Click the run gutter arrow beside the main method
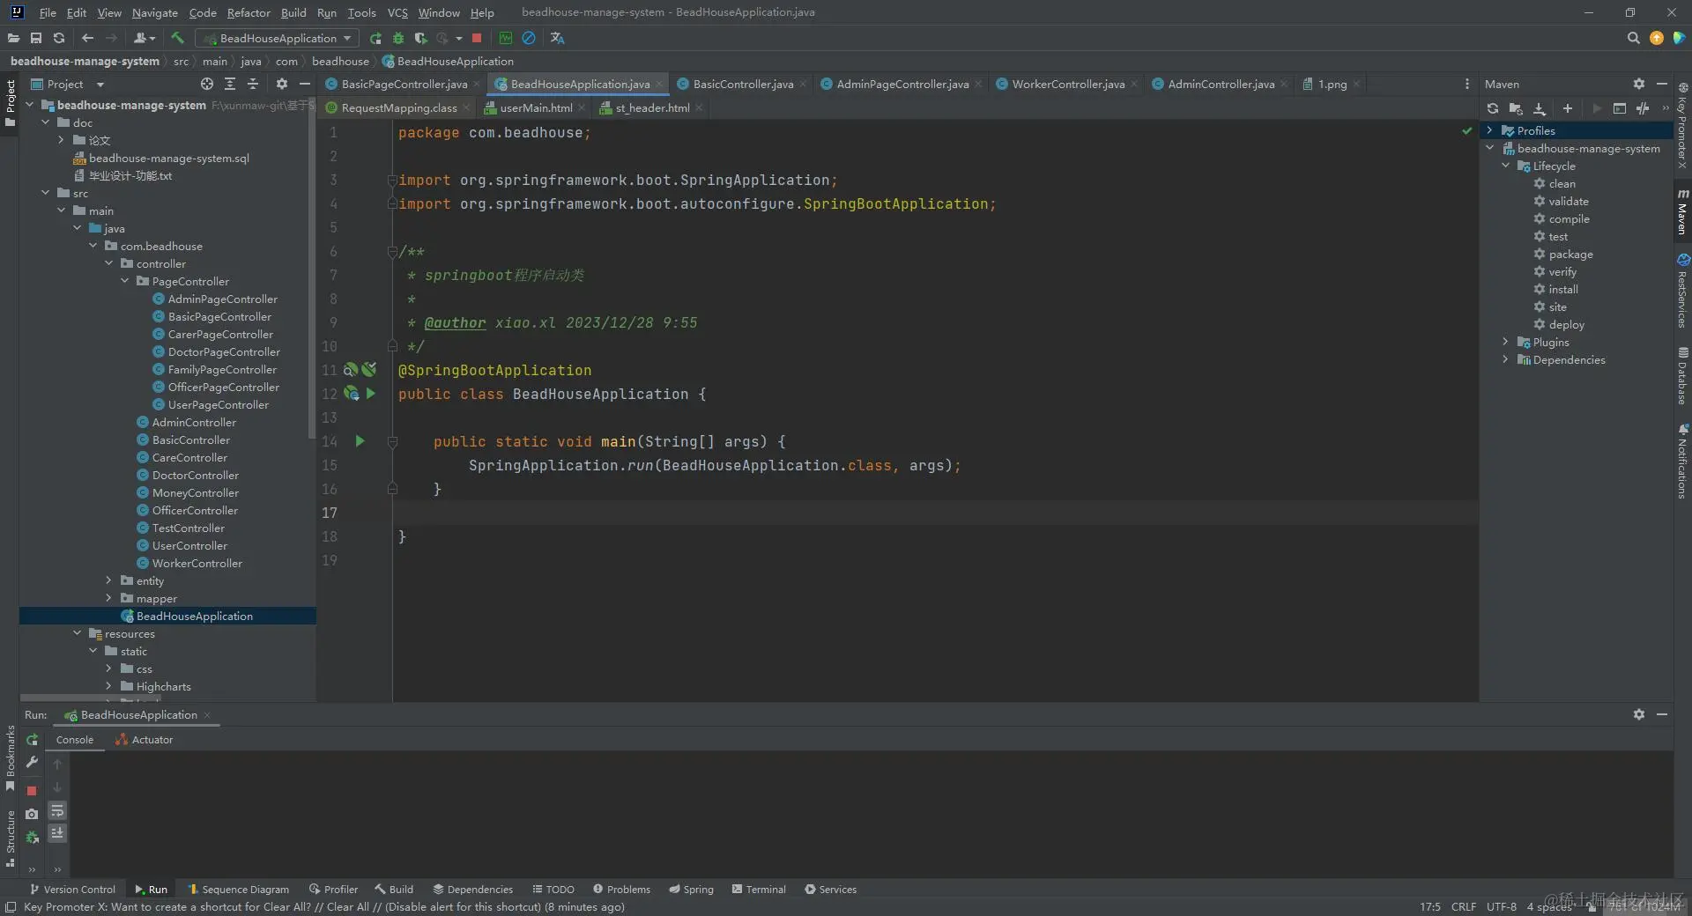The image size is (1692, 916). click(x=360, y=440)
